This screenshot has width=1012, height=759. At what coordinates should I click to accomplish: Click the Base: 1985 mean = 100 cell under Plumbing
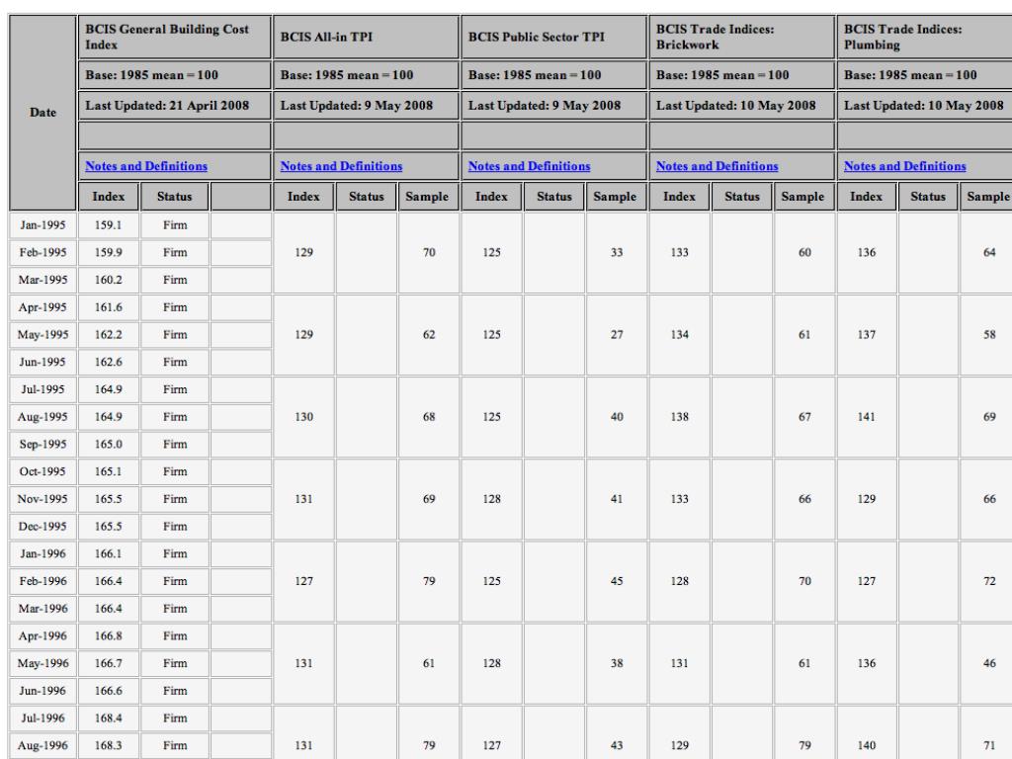pyautogui.click(x=924, y=75)
